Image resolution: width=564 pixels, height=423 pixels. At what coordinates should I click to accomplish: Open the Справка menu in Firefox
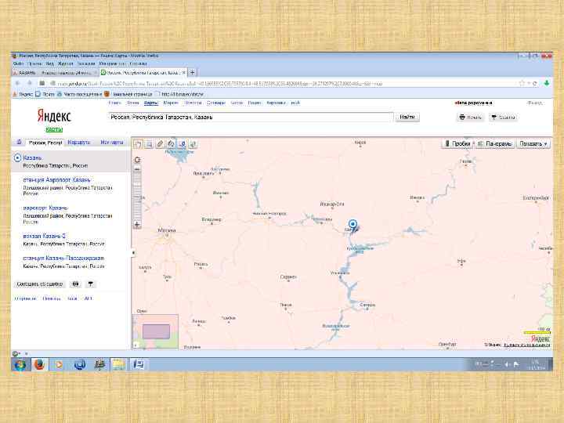(x=139, y=63)
